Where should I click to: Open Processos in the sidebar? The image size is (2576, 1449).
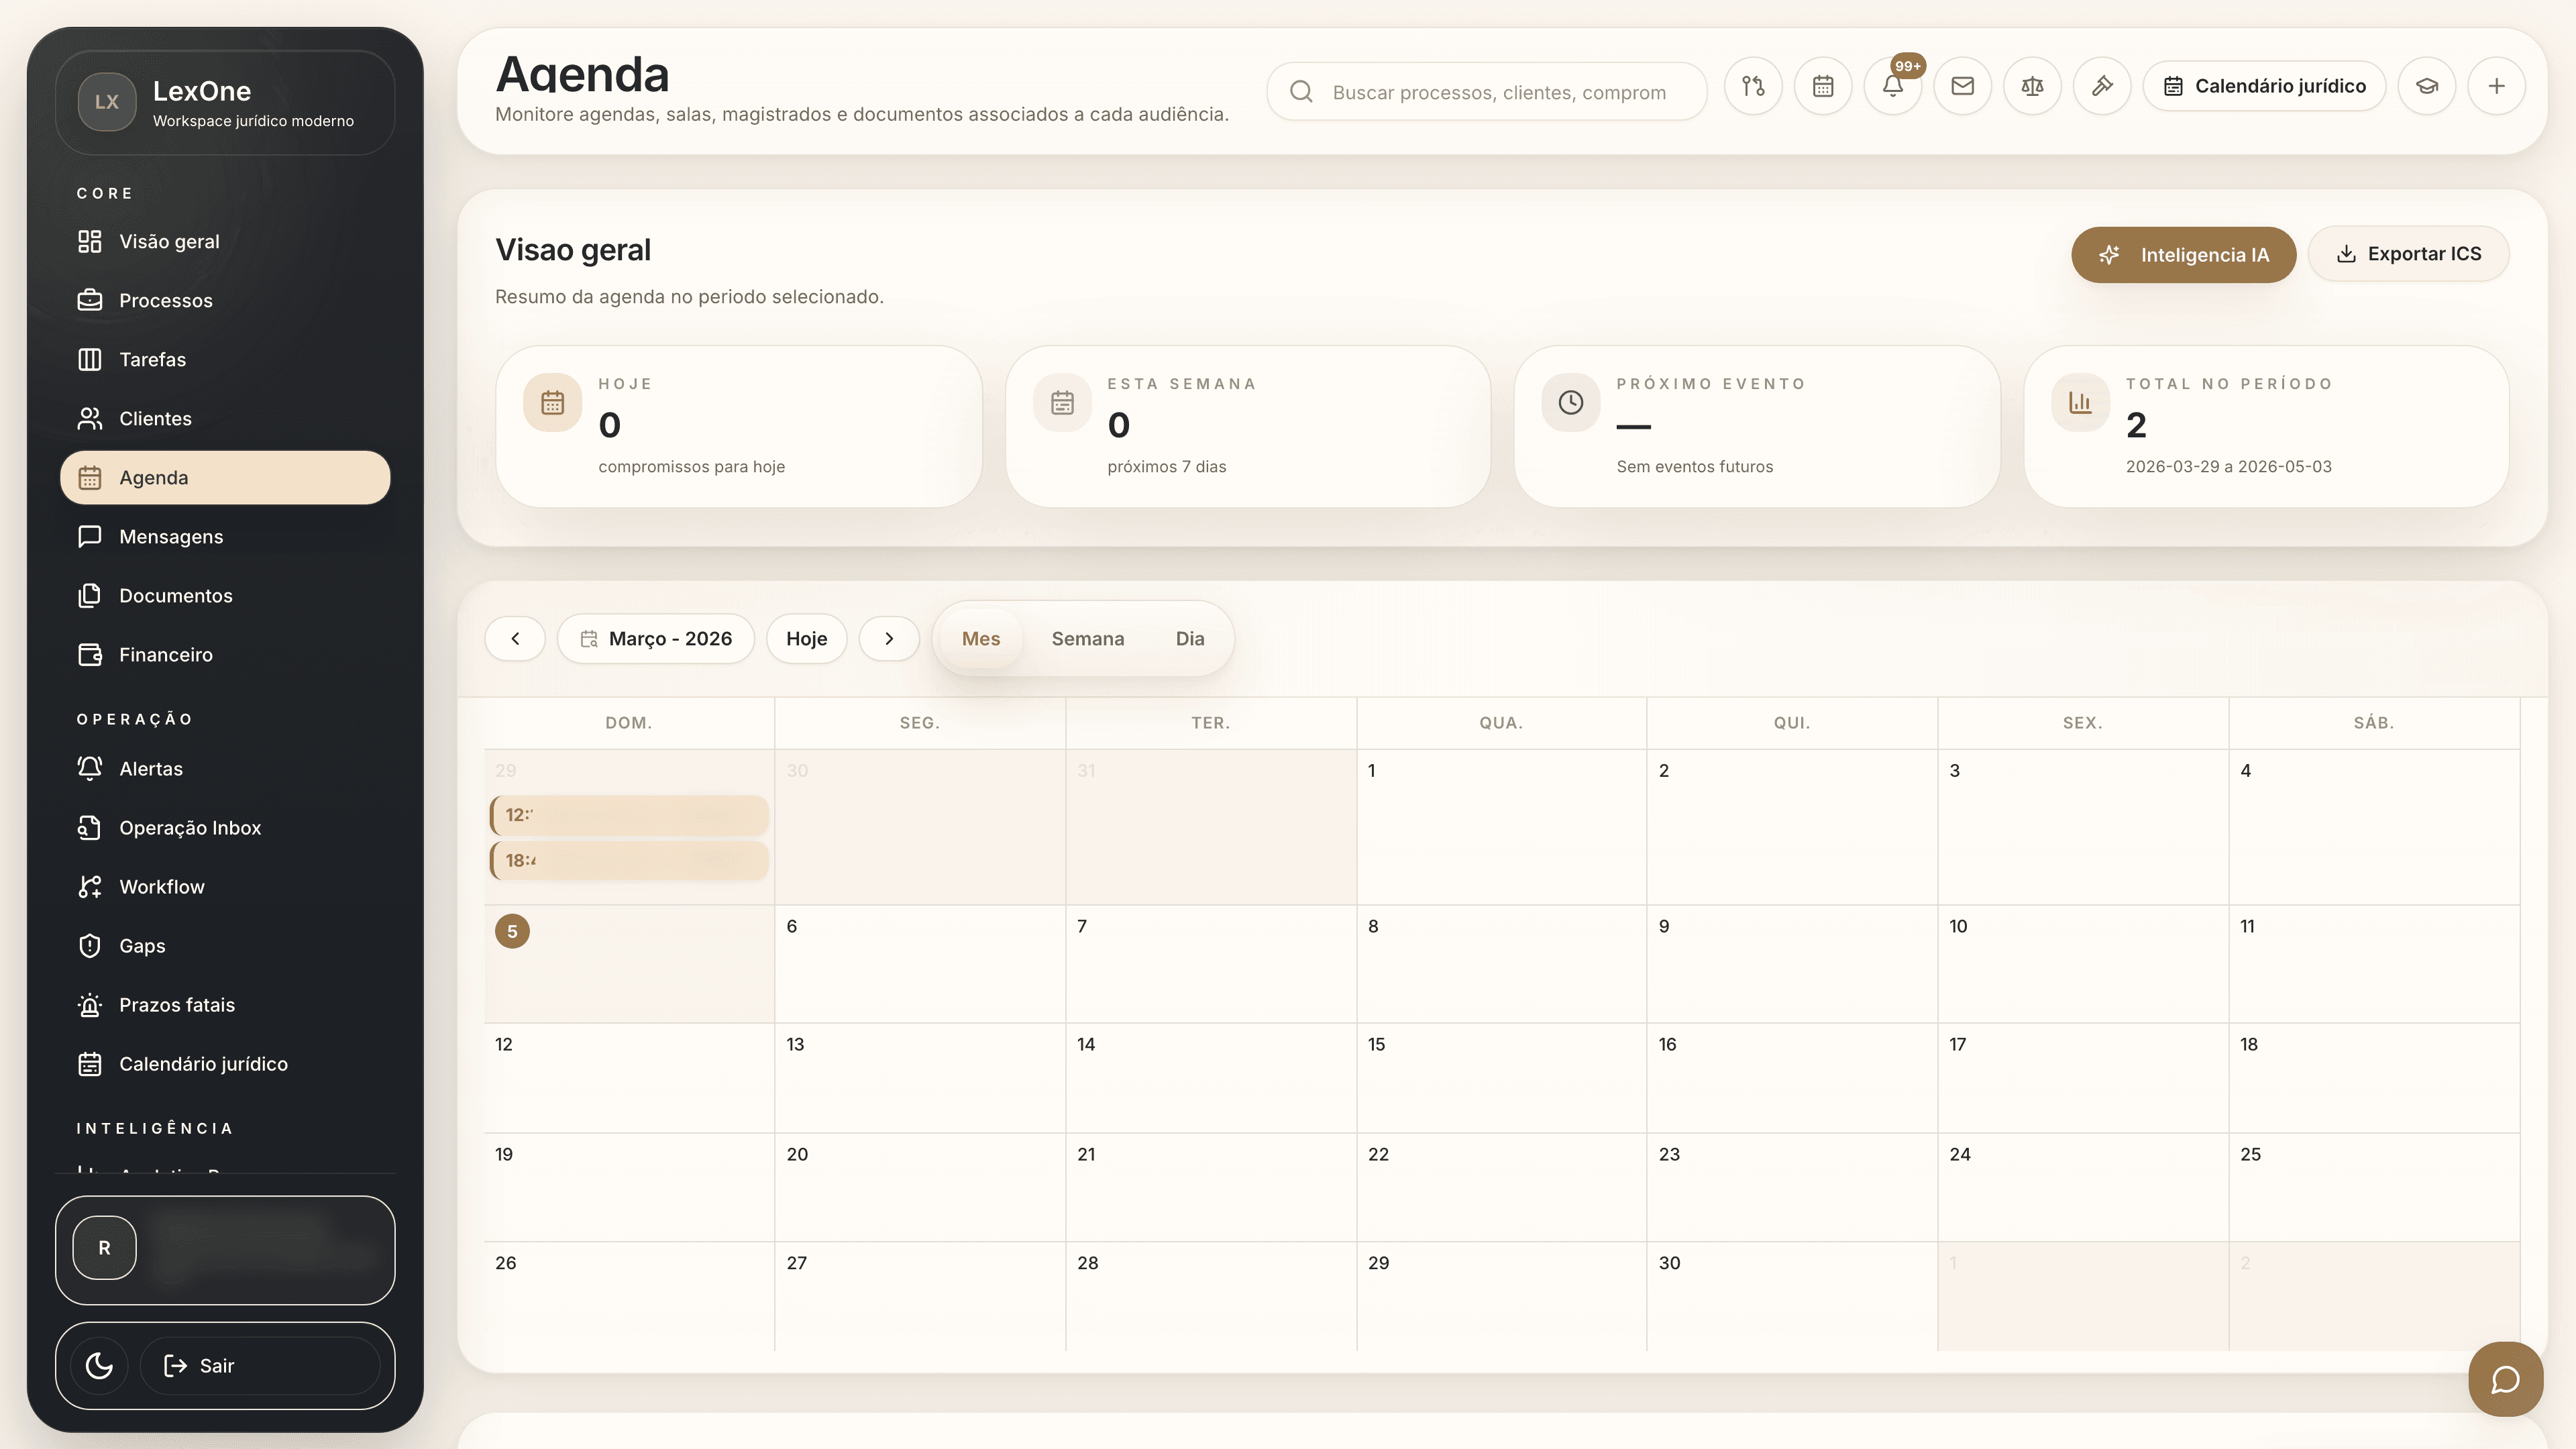click(x=165, y=300)
